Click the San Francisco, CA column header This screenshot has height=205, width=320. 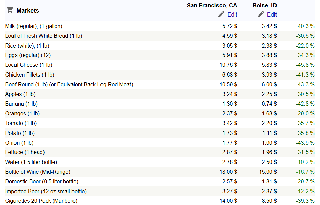(212, 5)
